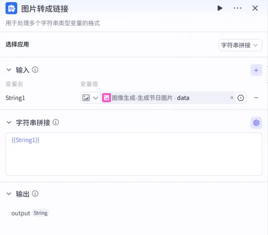Screen dimensions: 268x235
Task: Clear the referenced data variable value
Action: 232,98
